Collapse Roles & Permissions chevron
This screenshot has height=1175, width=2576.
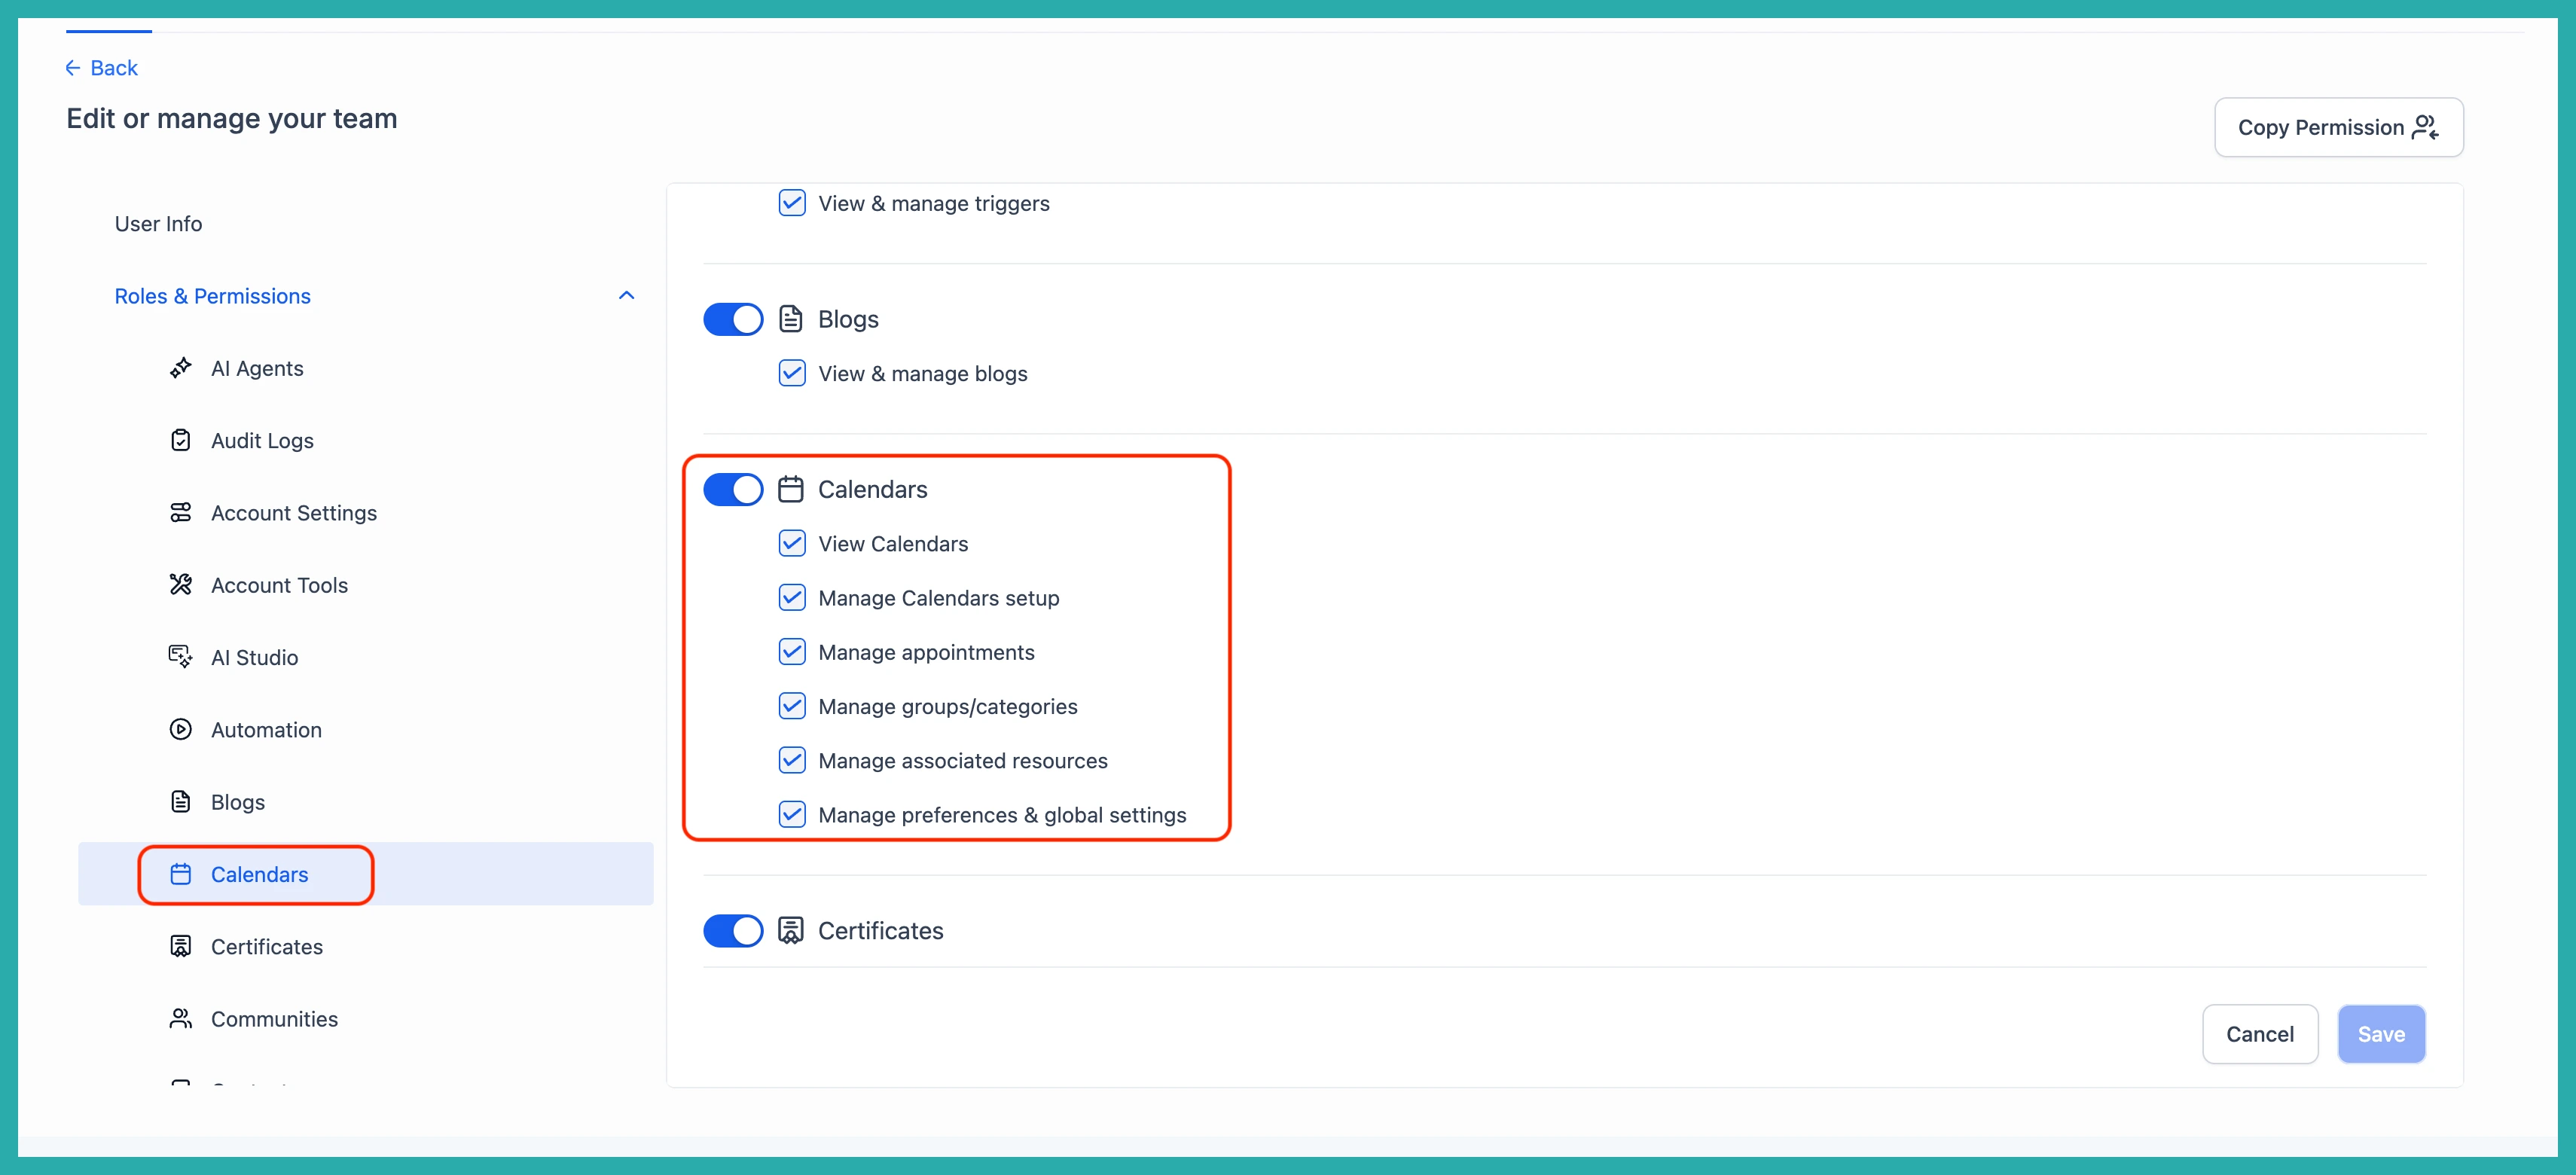[626, 296]
